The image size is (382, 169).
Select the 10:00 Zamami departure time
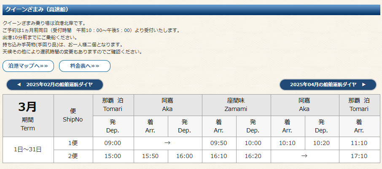point(253,143)
